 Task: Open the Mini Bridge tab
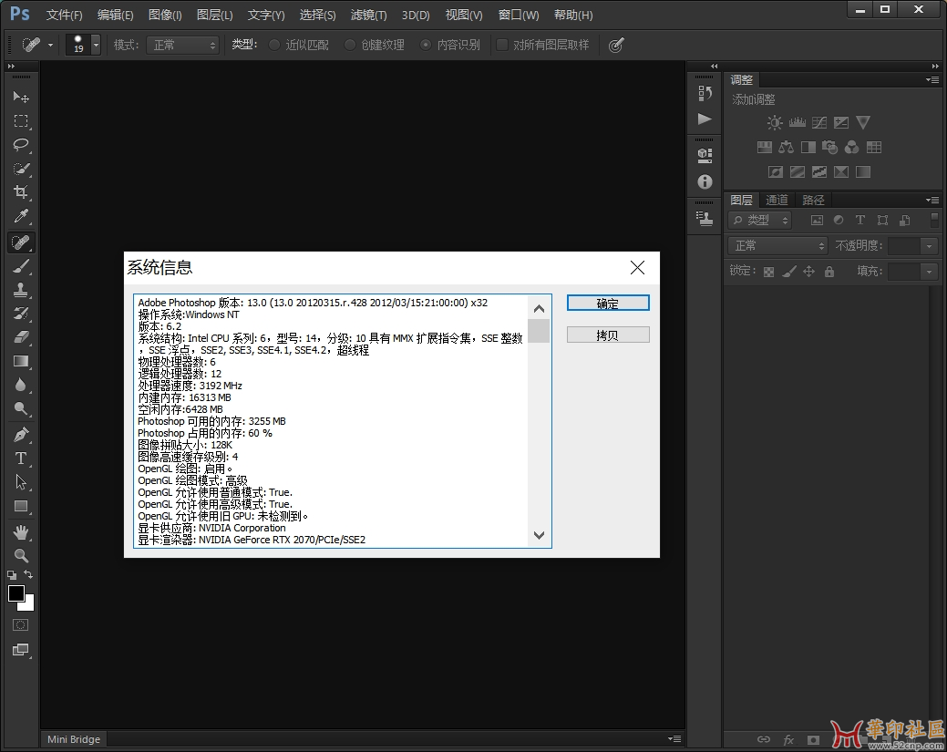coord(74,739)
